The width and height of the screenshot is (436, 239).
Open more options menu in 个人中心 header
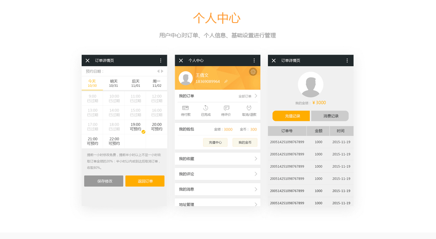(254, 61)
